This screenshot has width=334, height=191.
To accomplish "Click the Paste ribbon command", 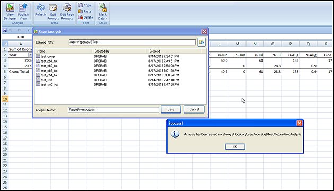I will click(x=85, y=11).
